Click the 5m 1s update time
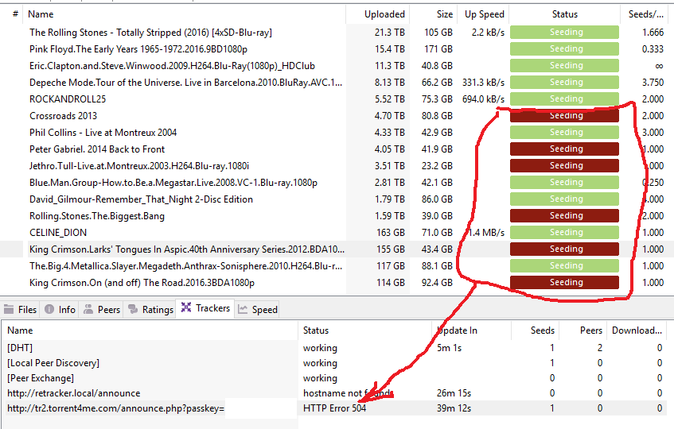The image size is (674, 429). (x=449, y=348)
